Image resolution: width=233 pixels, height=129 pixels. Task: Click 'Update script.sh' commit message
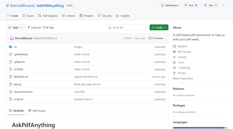83,99
